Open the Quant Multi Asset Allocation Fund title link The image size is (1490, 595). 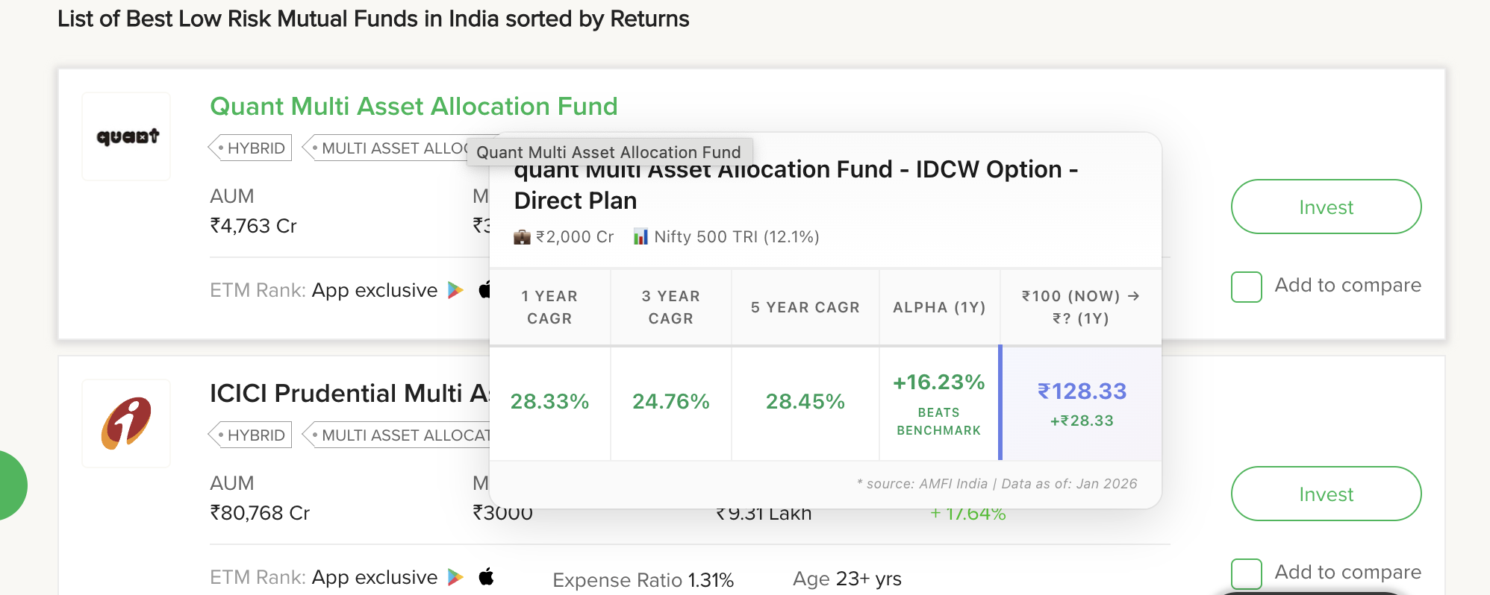click(x=414, y=107)
